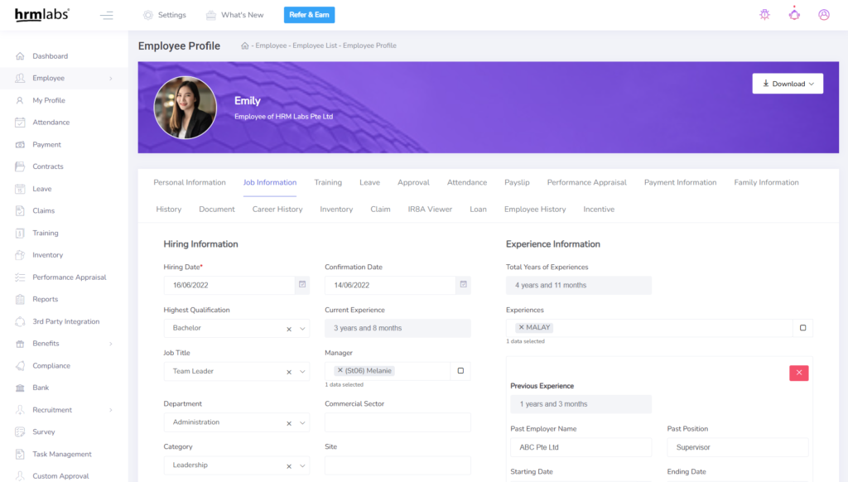Toggle the Manager select-all checkbox
The width and height of the screenshot is (848, 482).
coord(460,371)
